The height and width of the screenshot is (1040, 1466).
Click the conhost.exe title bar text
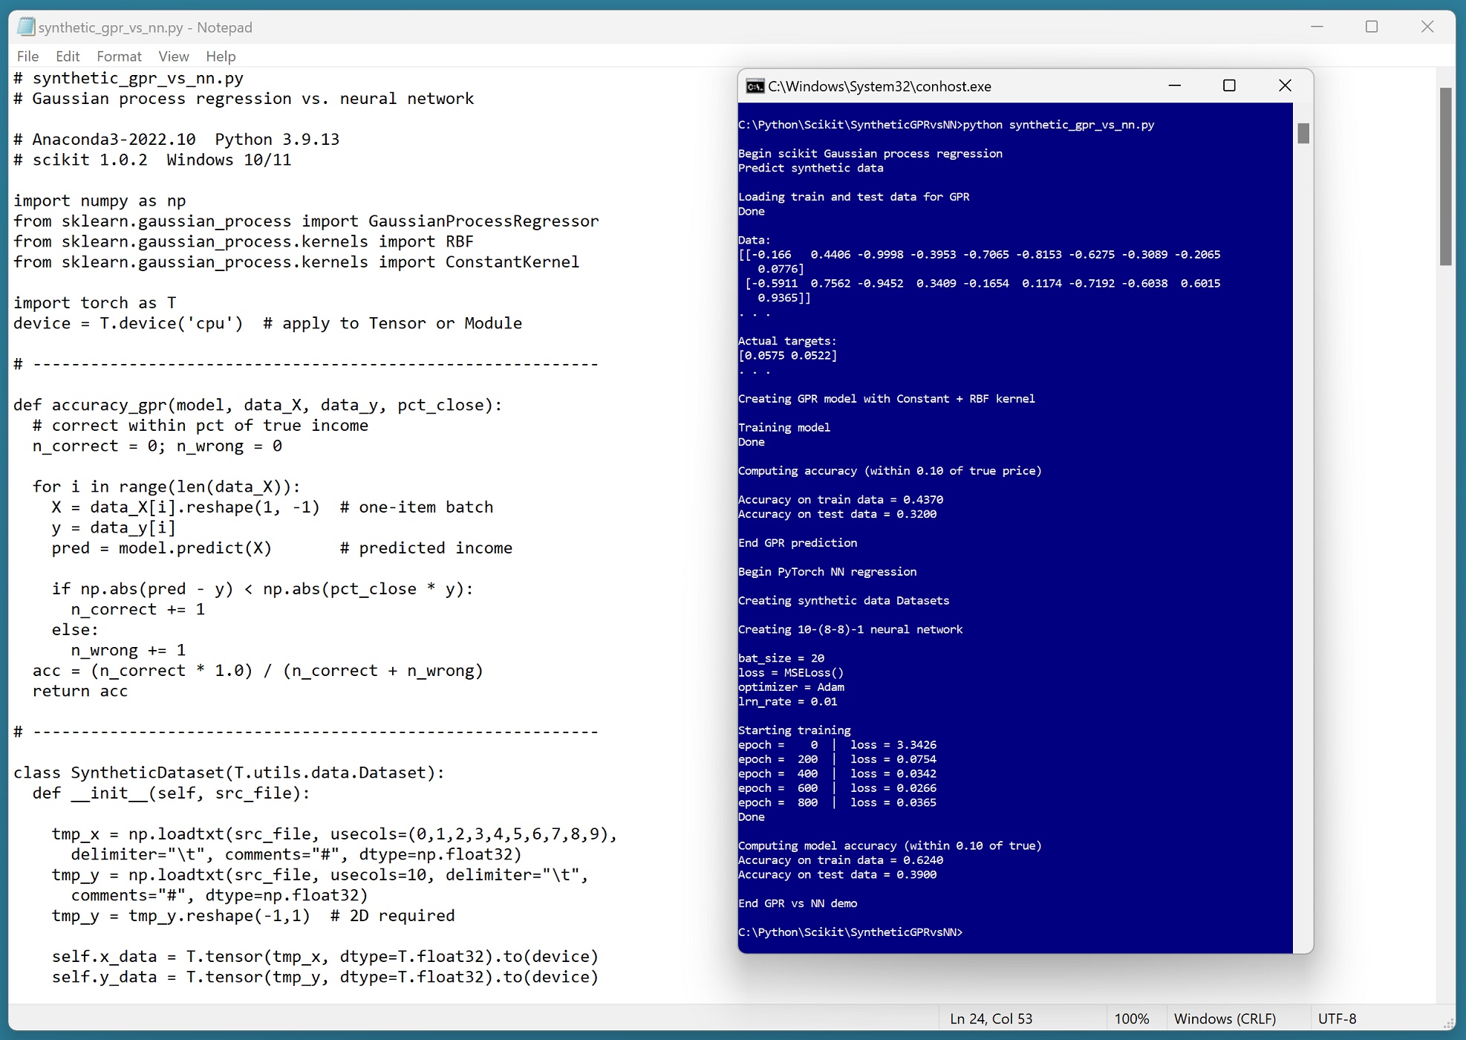coord(879,86)
